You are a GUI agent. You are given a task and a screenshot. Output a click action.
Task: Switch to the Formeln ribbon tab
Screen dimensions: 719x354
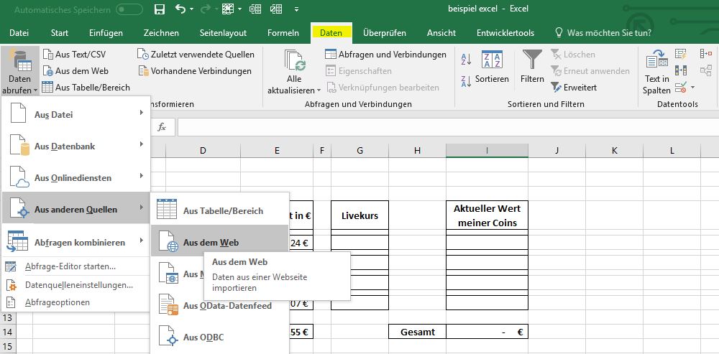click(x=283, y=33)
